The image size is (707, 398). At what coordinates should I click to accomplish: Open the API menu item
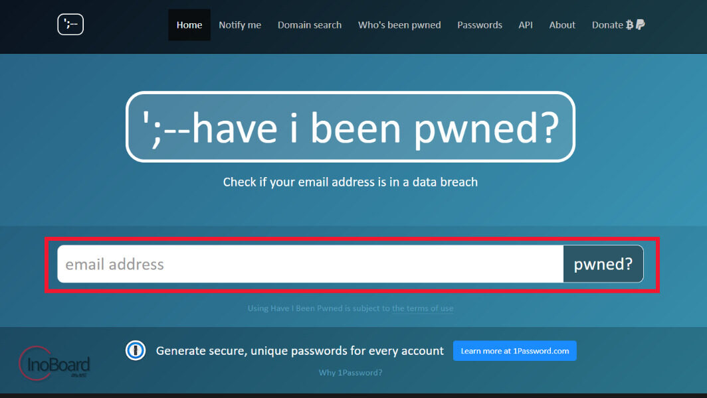526,25
